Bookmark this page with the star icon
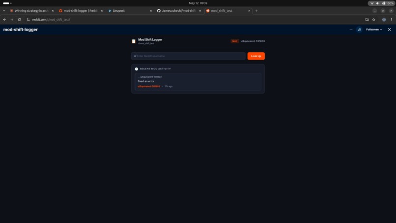396x223 pixels. tap(374, 20)
